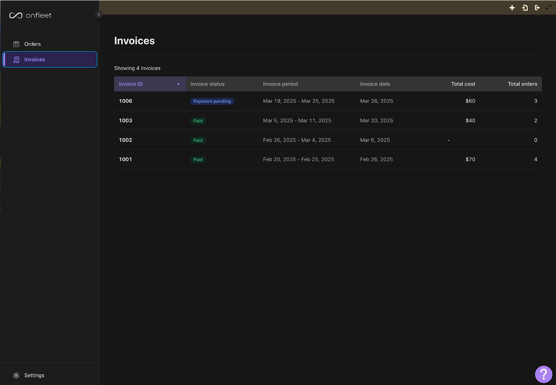Click the Invoice status column header

[x=207, y=84]
